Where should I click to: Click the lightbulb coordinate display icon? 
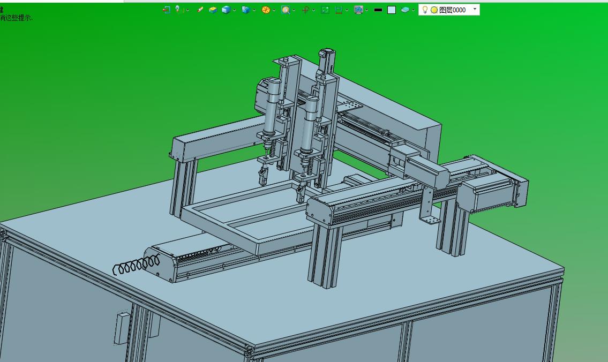178,10
